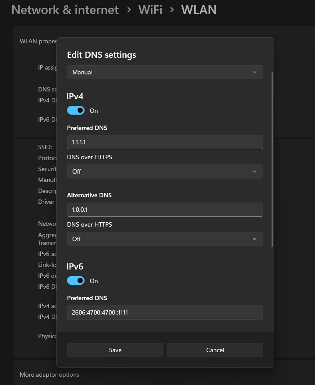Click the WLAN breadcrumb title
Image resolution: width=315 pixels, height=385 pixels.
(x=198, y=10)
